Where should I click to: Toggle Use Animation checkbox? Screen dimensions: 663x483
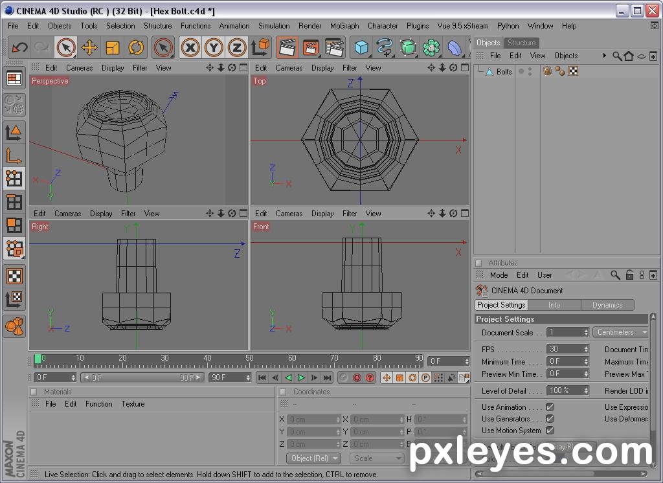[x=550, y=407]
